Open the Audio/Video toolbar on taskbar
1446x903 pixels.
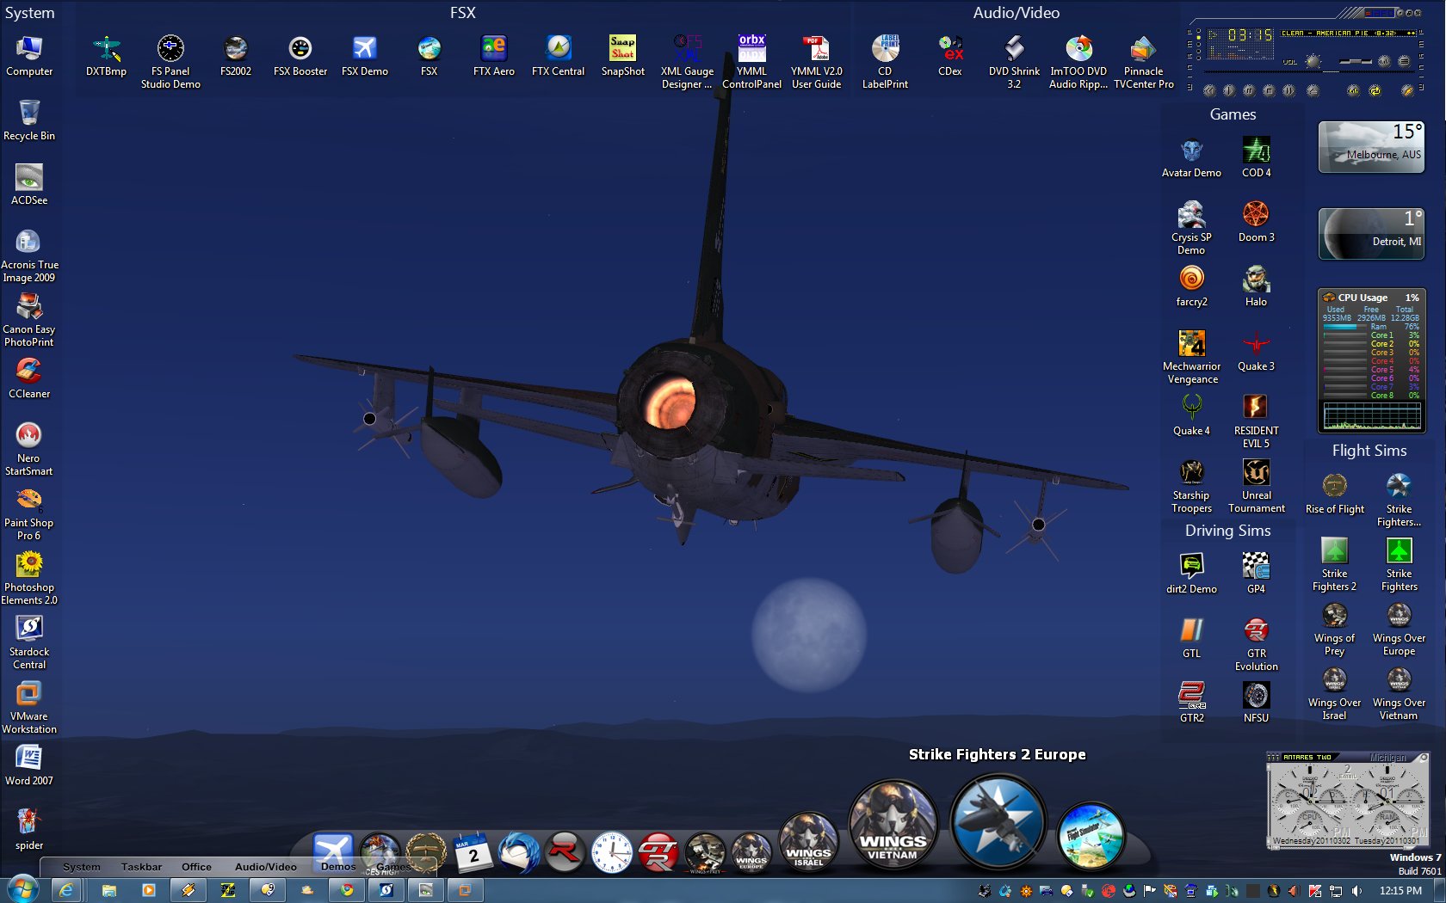pyautogui.click(x=266, y=867)
